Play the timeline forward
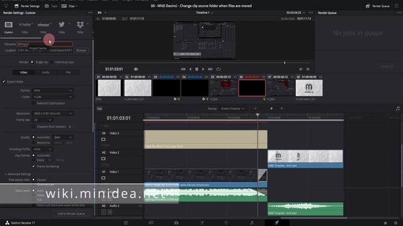This screenshot has width=403, height=226. 203,69
